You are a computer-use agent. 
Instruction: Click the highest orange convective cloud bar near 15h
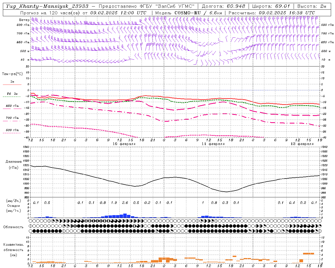(308, 253)
